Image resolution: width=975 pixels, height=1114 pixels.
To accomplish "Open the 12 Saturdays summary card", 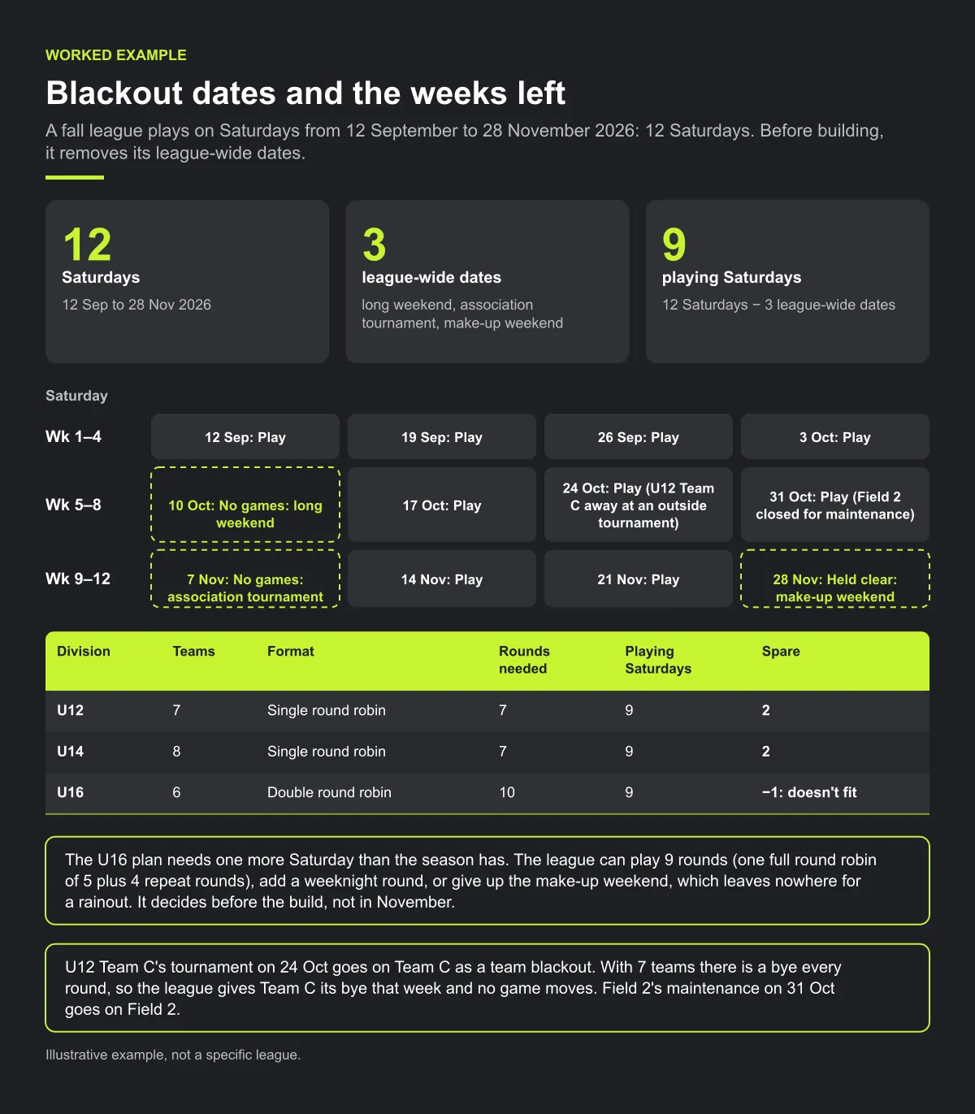I will click(x=187, y=281).
